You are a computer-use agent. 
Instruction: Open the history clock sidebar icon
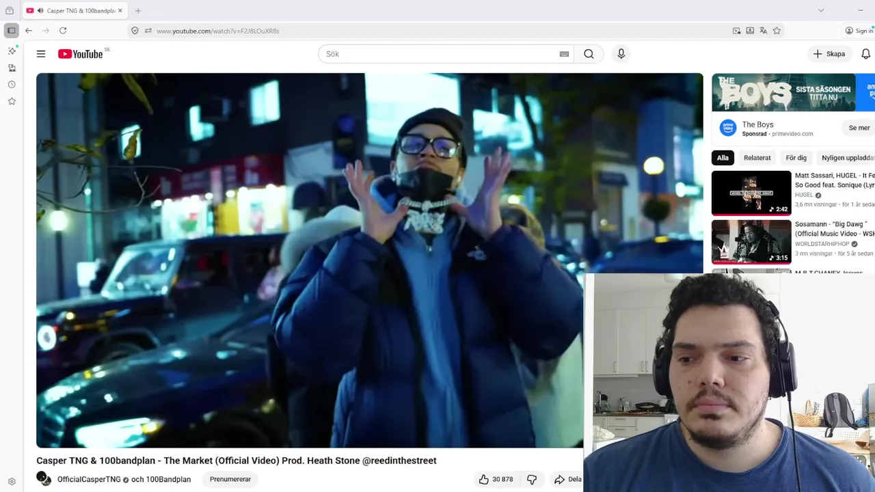point(12,85)
